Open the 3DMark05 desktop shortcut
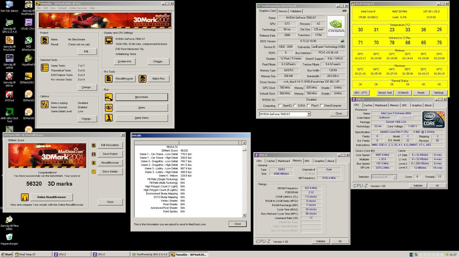The height and width of the screenshot is (258, 459). coord(28,114)
